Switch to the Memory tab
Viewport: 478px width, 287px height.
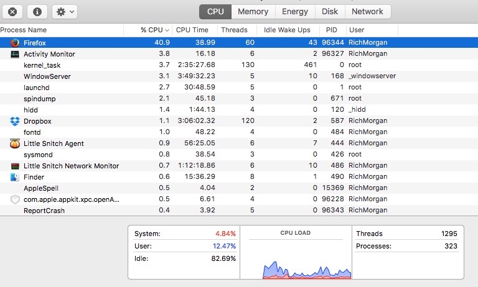(253, 12)
